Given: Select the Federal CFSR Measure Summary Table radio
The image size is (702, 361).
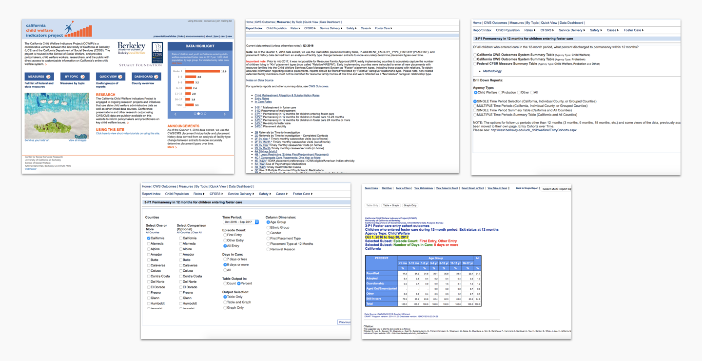Looking at the screenshot, I should coord(475,64).
